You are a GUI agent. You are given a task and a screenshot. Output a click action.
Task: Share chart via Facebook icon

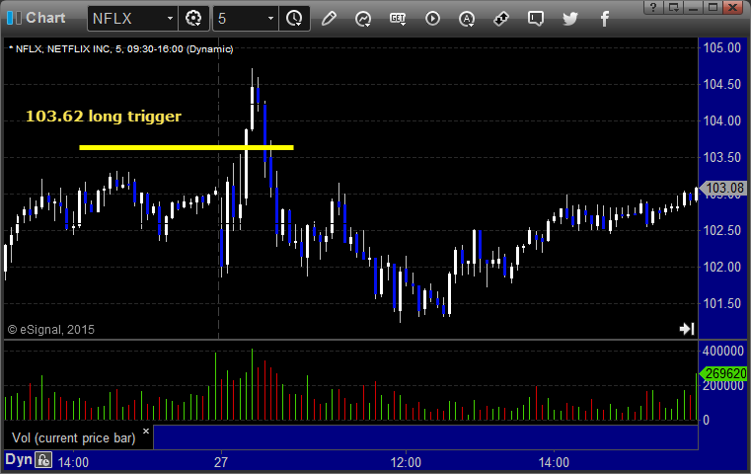point(605,19)
